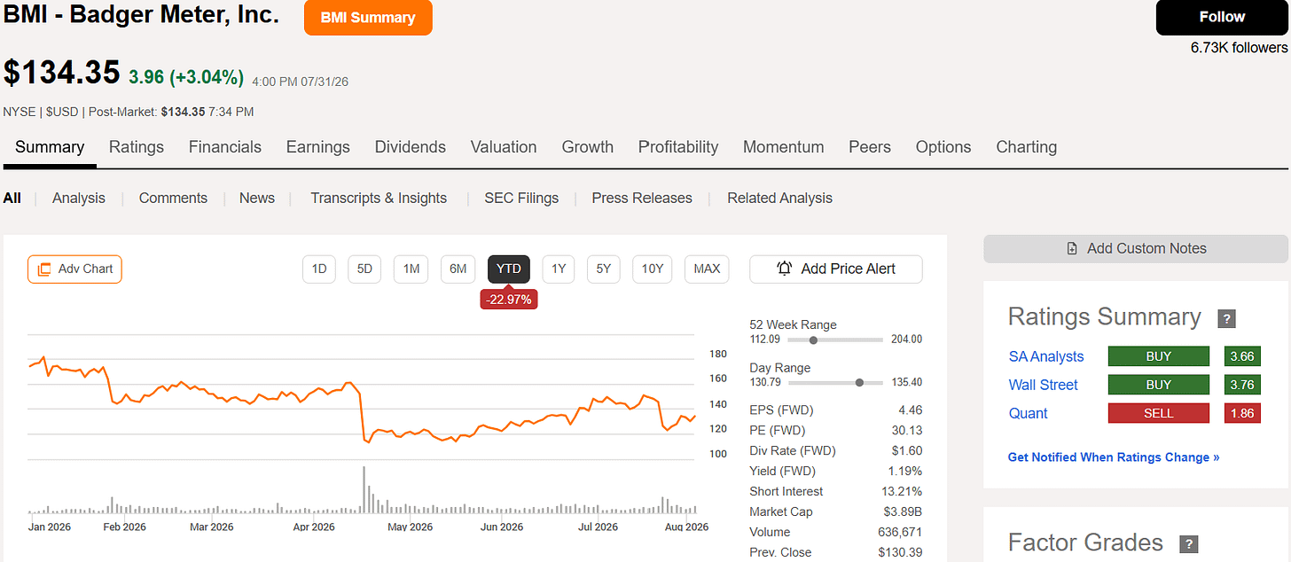
Task: Click the bell icon on Add Price Alert
Action: pyautogui.click(x=785, y=269)
